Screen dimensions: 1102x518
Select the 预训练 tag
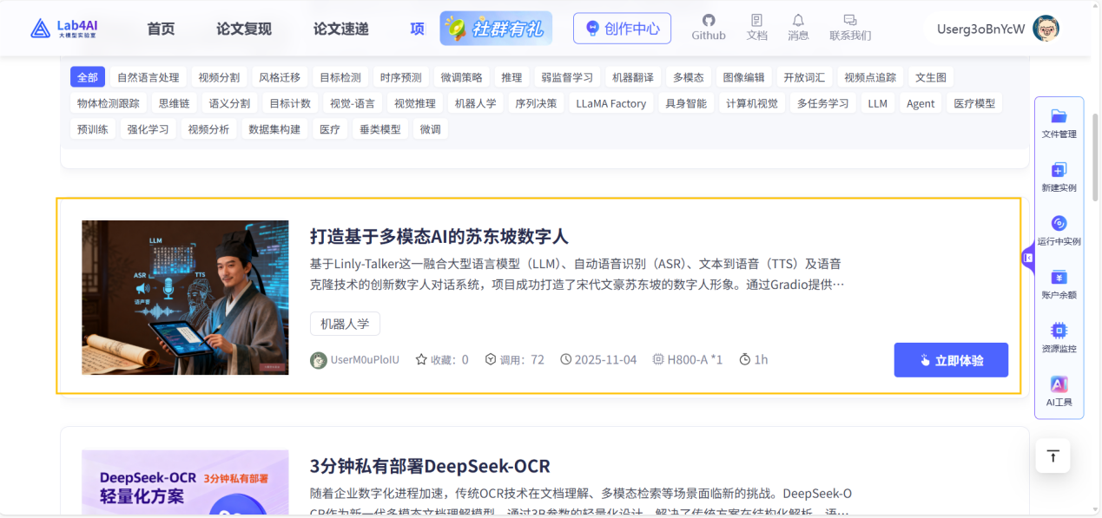(93, 129)
